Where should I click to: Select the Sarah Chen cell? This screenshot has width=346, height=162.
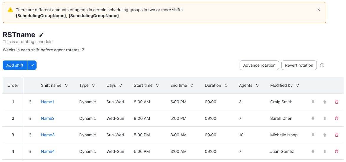[281, 118]
